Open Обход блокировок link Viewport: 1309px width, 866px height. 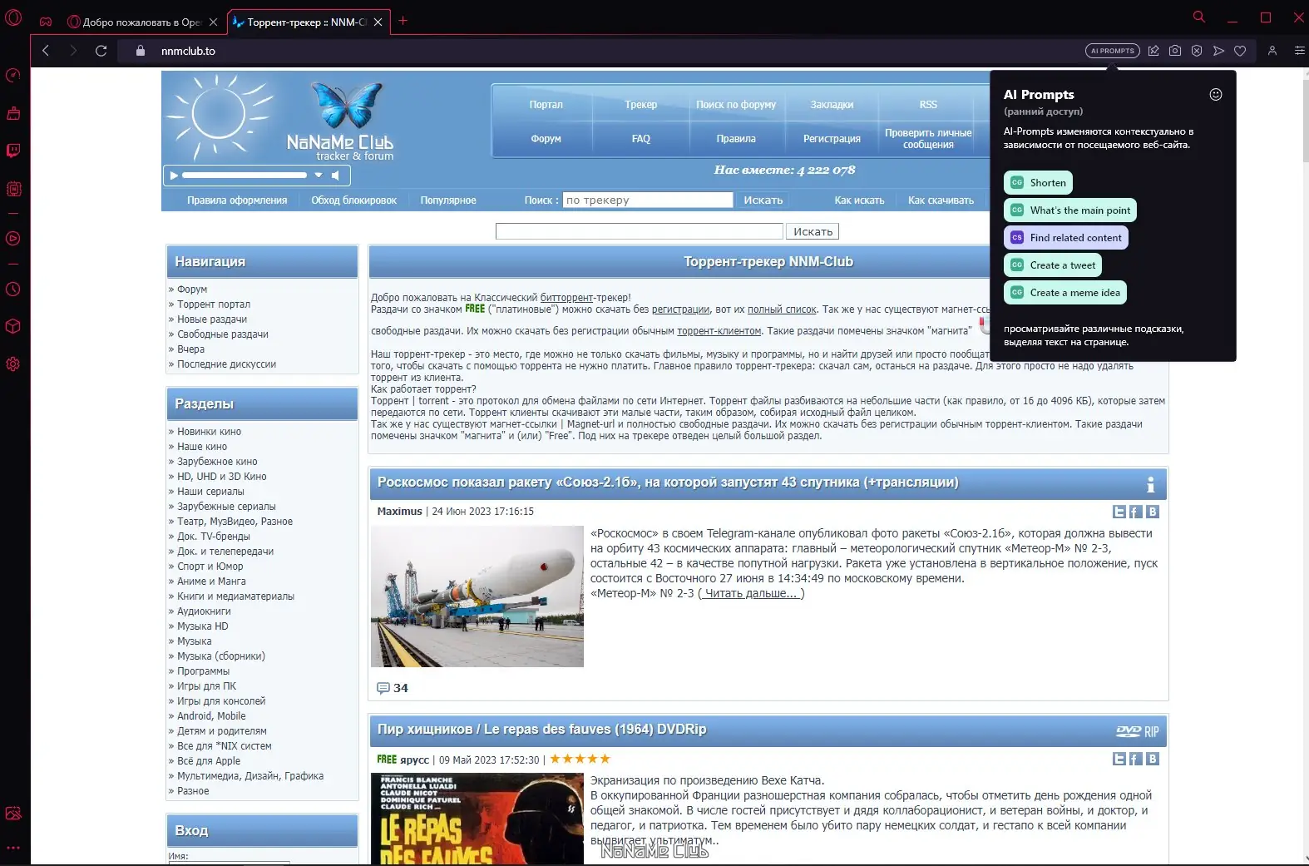pyautogui.click(x=354, y=200)
